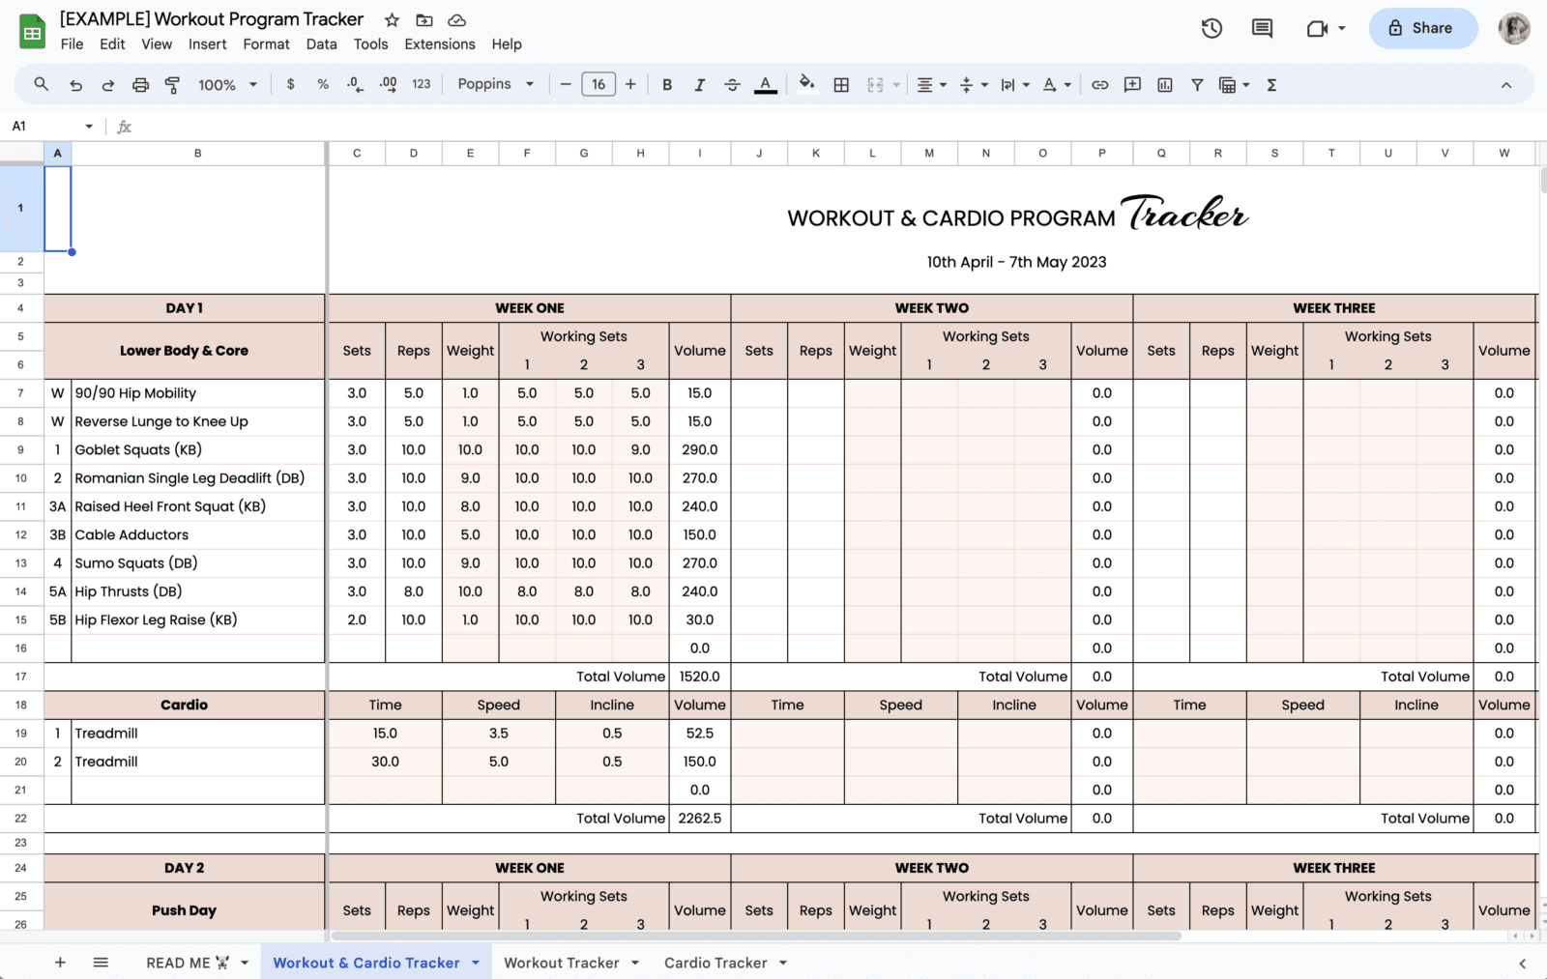The height and width of the screenshot is (979, 1547).
Task: Click the Share button
Action: pos(1421,28)
